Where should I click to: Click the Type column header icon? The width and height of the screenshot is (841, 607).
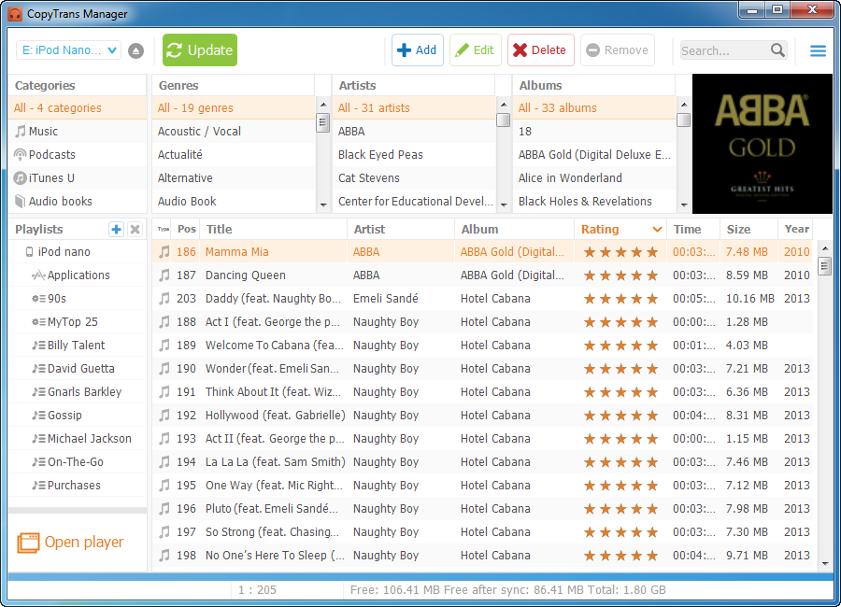click(x=163, y=230)
